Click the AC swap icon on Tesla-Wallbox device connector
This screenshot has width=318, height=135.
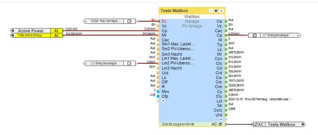coord(259,124)
